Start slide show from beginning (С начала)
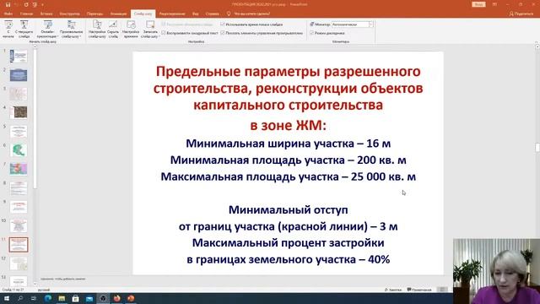This screenshot has width=540, height=304. pos(8,29)
